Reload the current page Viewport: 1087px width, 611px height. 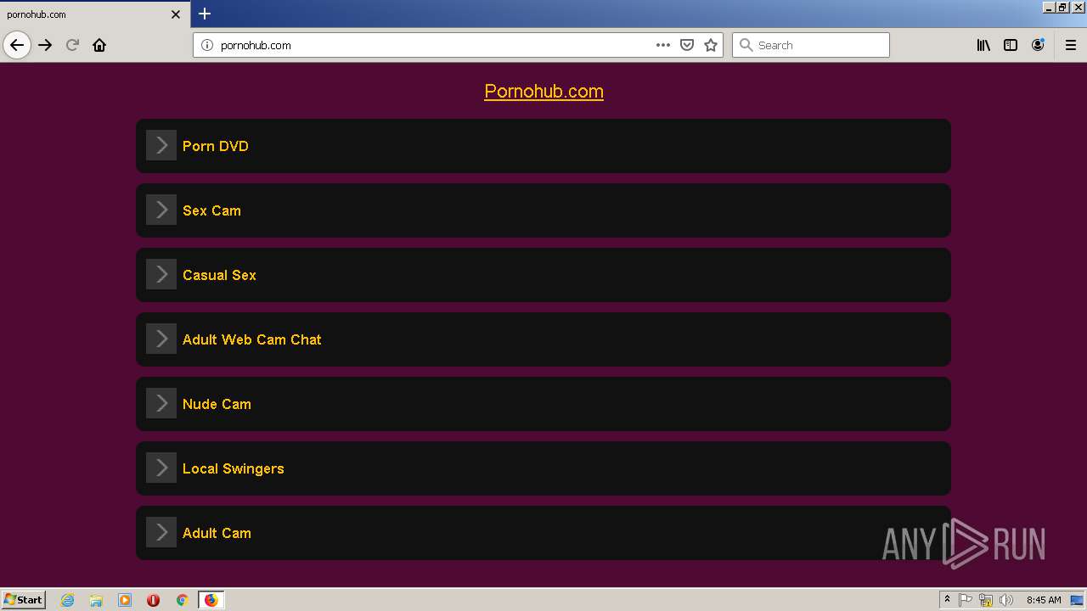click(72, 45)
